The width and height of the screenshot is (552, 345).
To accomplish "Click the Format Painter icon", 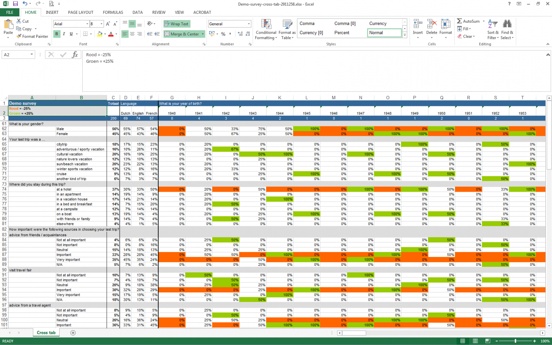I will pyautogui.click(x=19, y=37).
